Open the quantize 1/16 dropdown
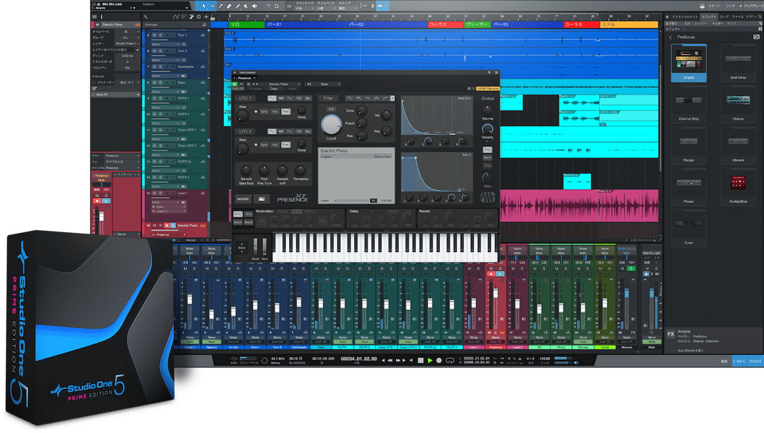The width and height of the screenshot is (764, 433). click(x=304, y=8)
